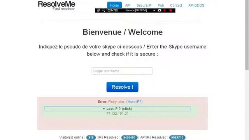Click the magnifier icon on recorder bar
The height and width of the screenshot is (140, 249).
pos(103,10)
